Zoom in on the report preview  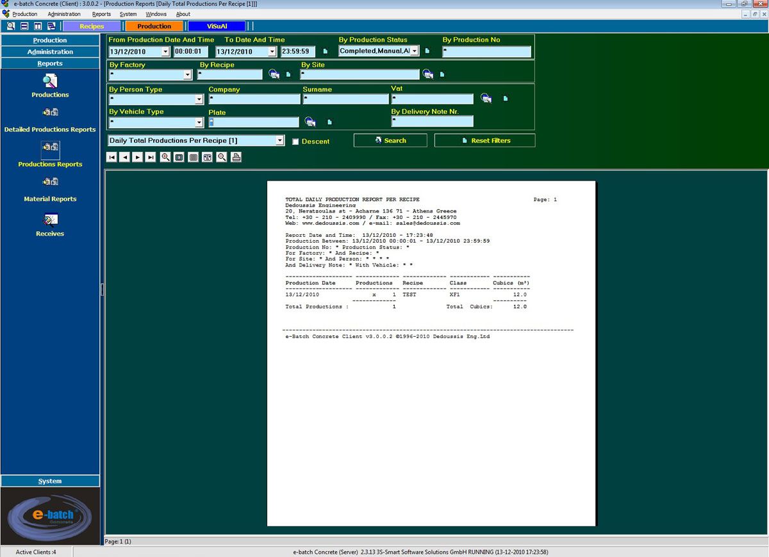click(x=165, y=157)
